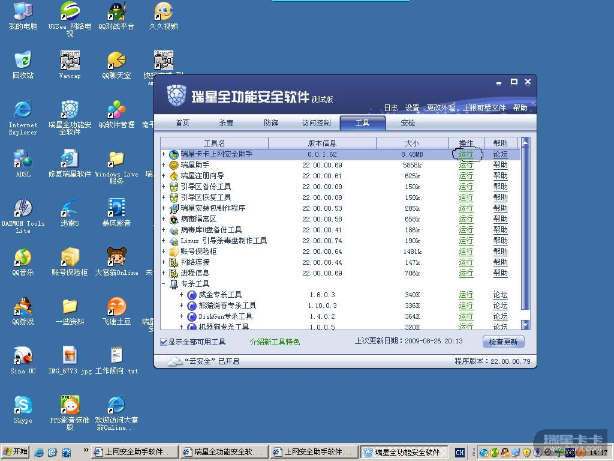The height and width of the screenshot is (461, 614).
Task: Open 介绍新工具特色 link
Action: click(x=275, y=342)
